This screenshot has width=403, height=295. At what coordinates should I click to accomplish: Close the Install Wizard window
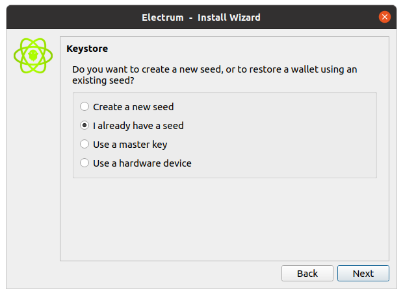pyautogui.click(x=385, y=17)
